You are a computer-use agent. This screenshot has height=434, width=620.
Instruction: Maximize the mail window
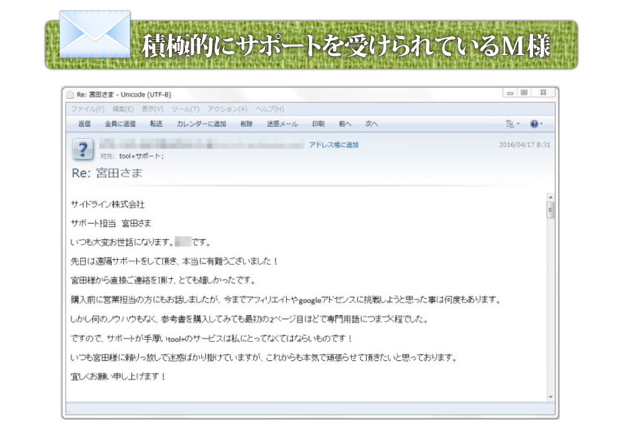pos(524,93)
